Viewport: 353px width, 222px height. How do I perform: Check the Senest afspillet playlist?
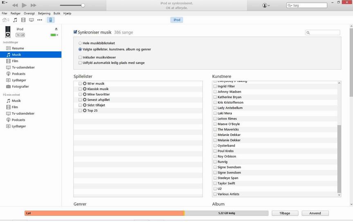(80, 100)
